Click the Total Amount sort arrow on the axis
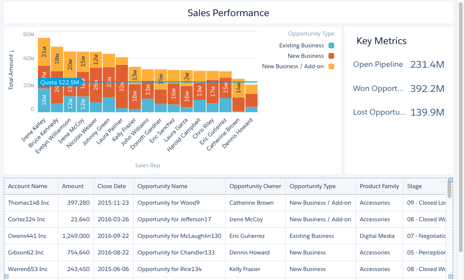The width and height of the screenshot is (465, 280). (11, 52)
